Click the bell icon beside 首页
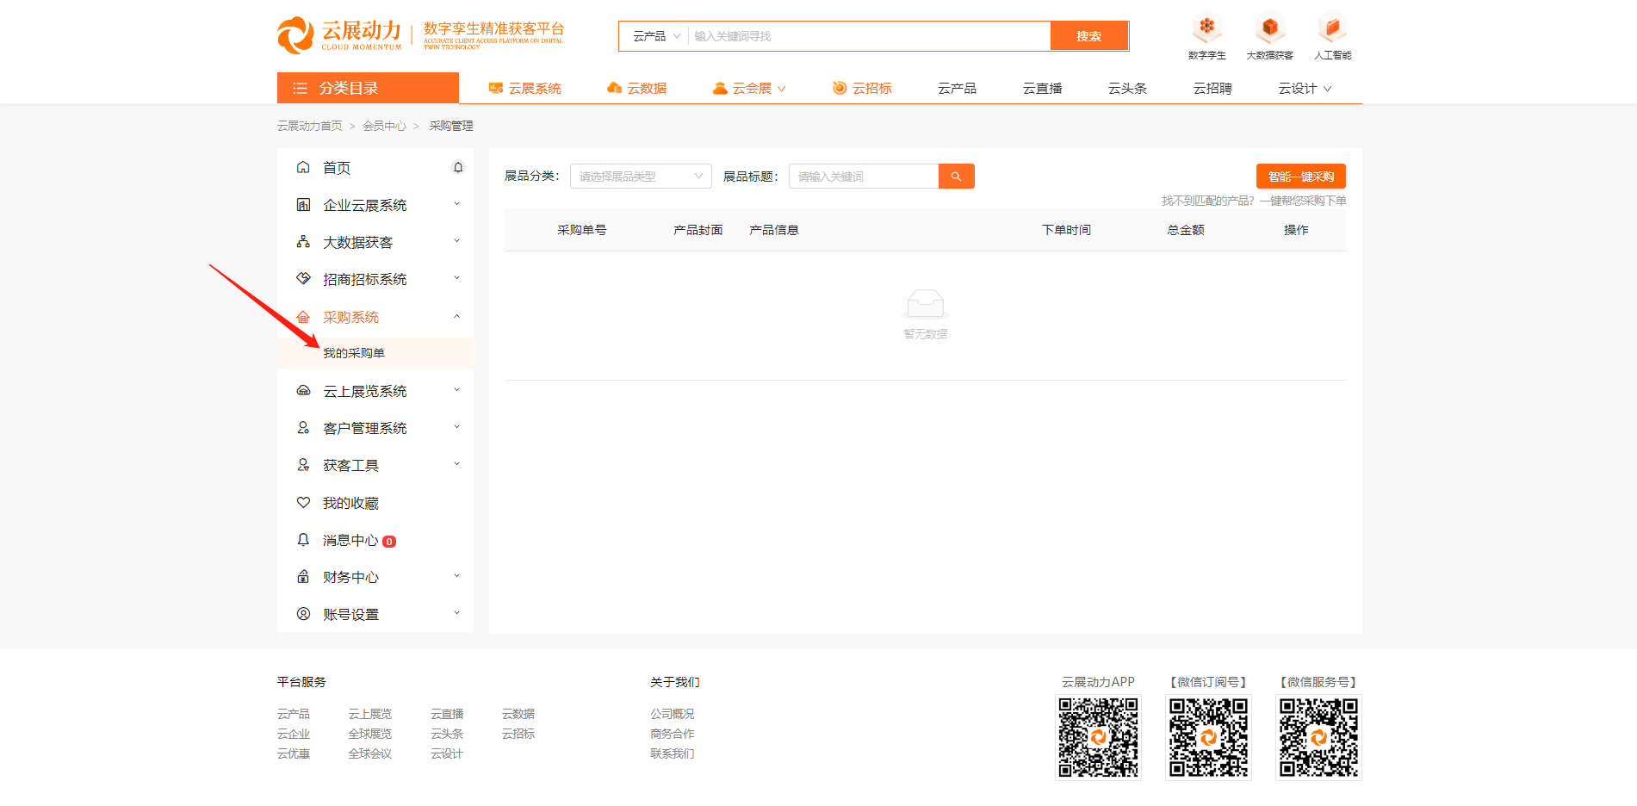 point(458,168)
